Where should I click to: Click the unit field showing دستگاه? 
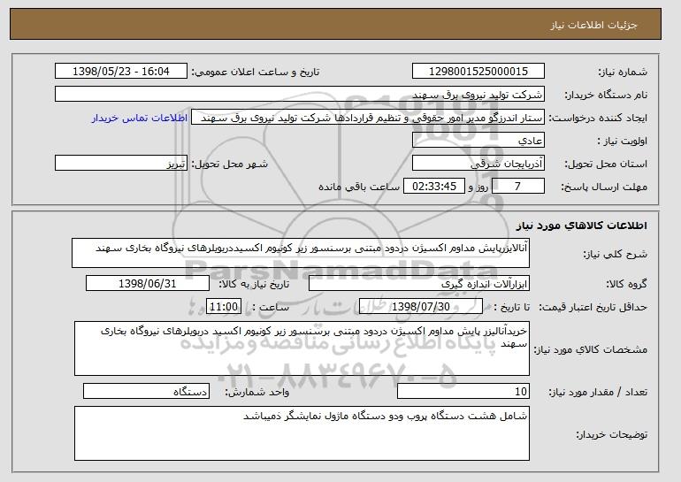(146, 392)
